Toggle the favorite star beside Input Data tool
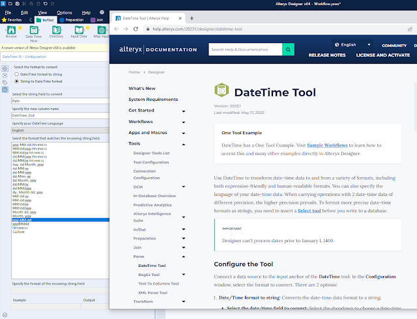This screenshot has width=417, height=319. tap(88, 27)
